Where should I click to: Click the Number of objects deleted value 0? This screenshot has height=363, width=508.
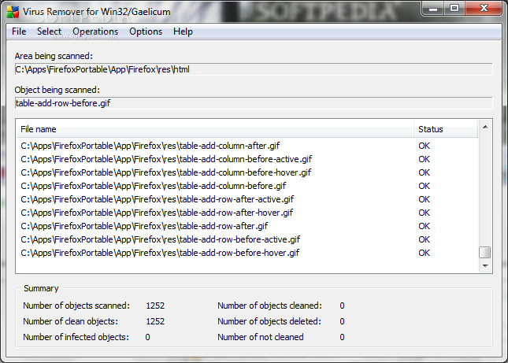(x=342, y=321)
